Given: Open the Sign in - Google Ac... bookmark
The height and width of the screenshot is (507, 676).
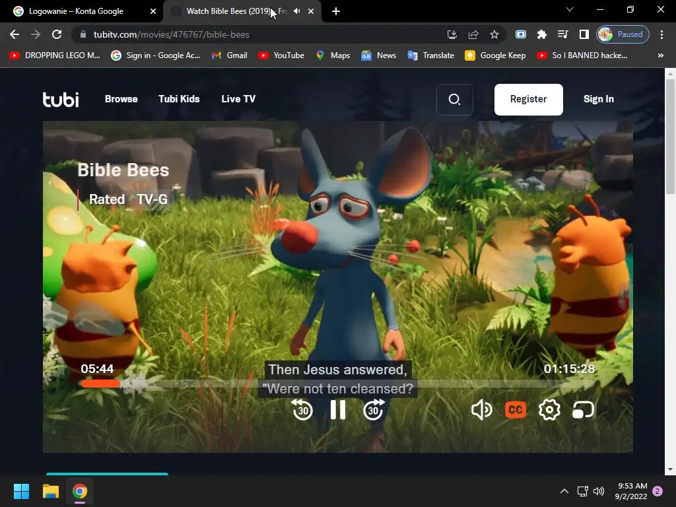Looking at the screenshot, I should tap(156, 55).
